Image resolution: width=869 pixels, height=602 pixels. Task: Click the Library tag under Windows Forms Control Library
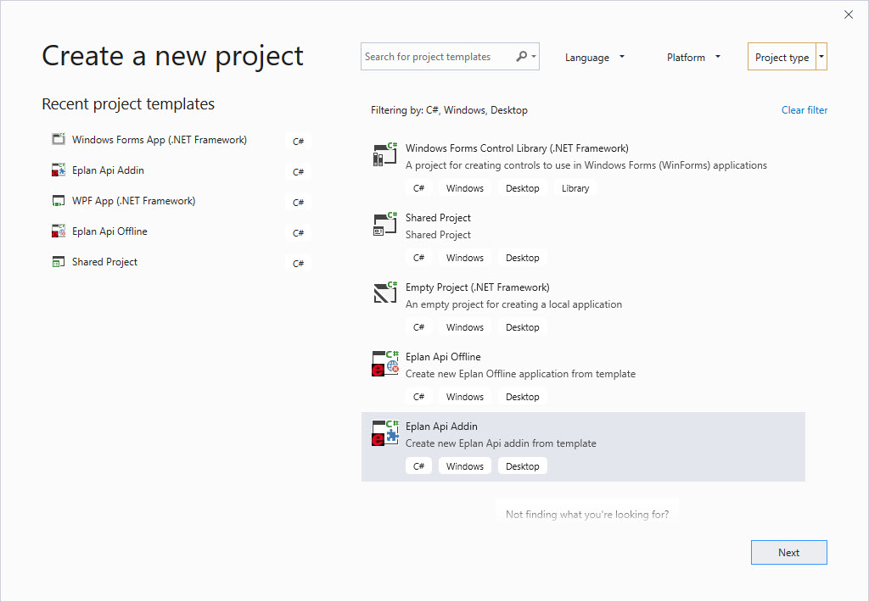click(x=575, y=188)
